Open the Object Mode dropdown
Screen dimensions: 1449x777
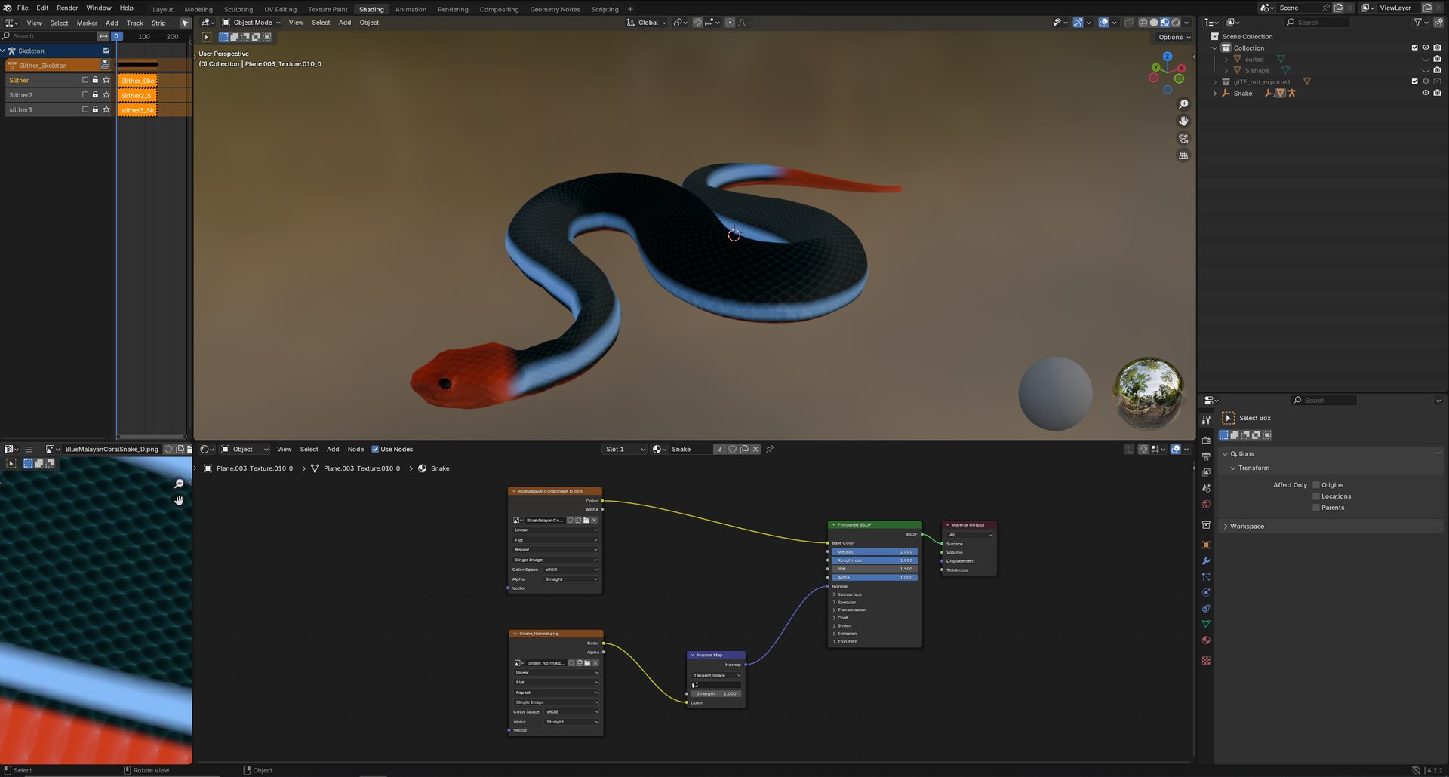[251, 23]
